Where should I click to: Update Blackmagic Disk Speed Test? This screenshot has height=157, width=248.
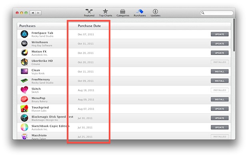click(x=220, y=118)
